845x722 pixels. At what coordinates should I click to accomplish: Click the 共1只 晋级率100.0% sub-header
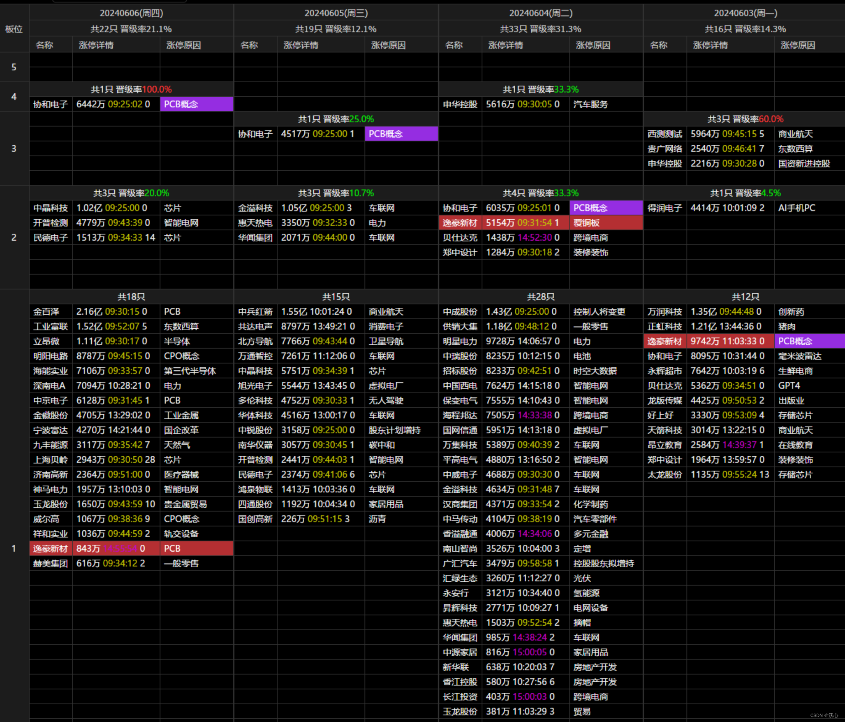pos(131,89)
